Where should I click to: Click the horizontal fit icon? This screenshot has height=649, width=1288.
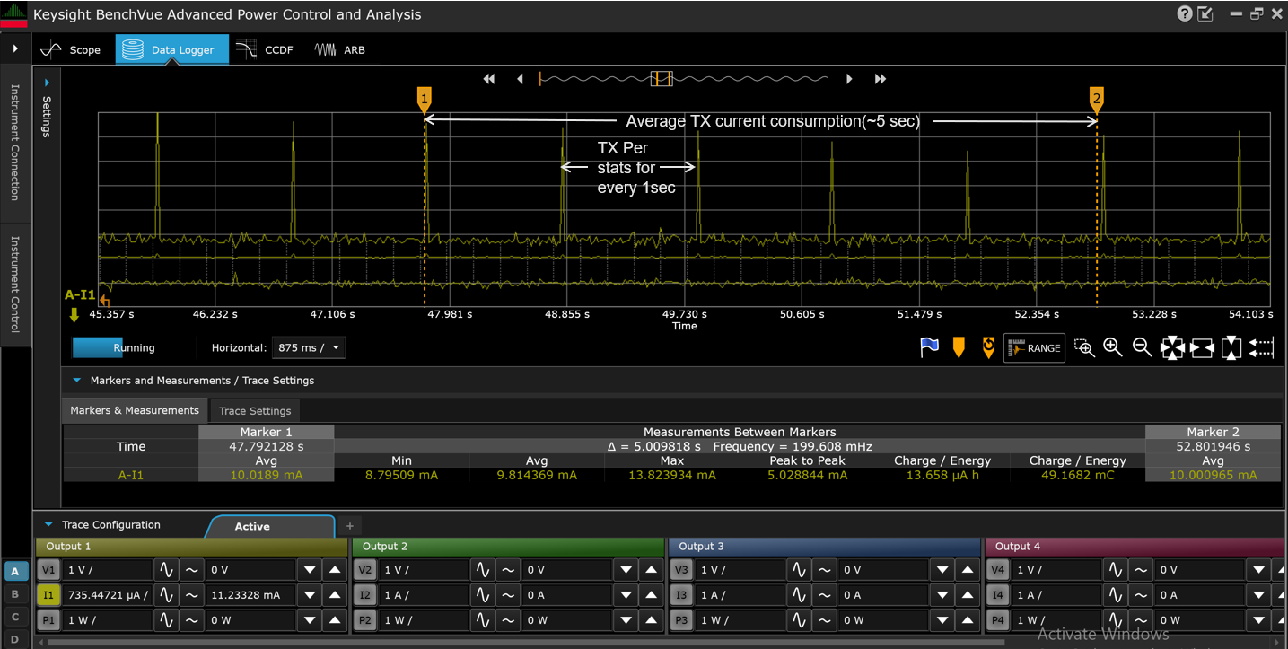(1202, 347)
